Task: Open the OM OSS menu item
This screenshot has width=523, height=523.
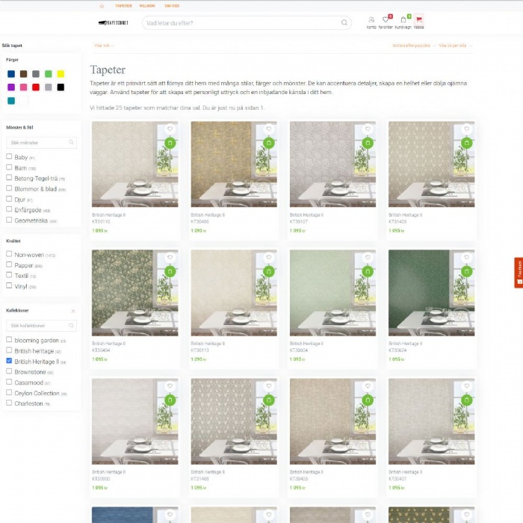Action: point(172,6)
